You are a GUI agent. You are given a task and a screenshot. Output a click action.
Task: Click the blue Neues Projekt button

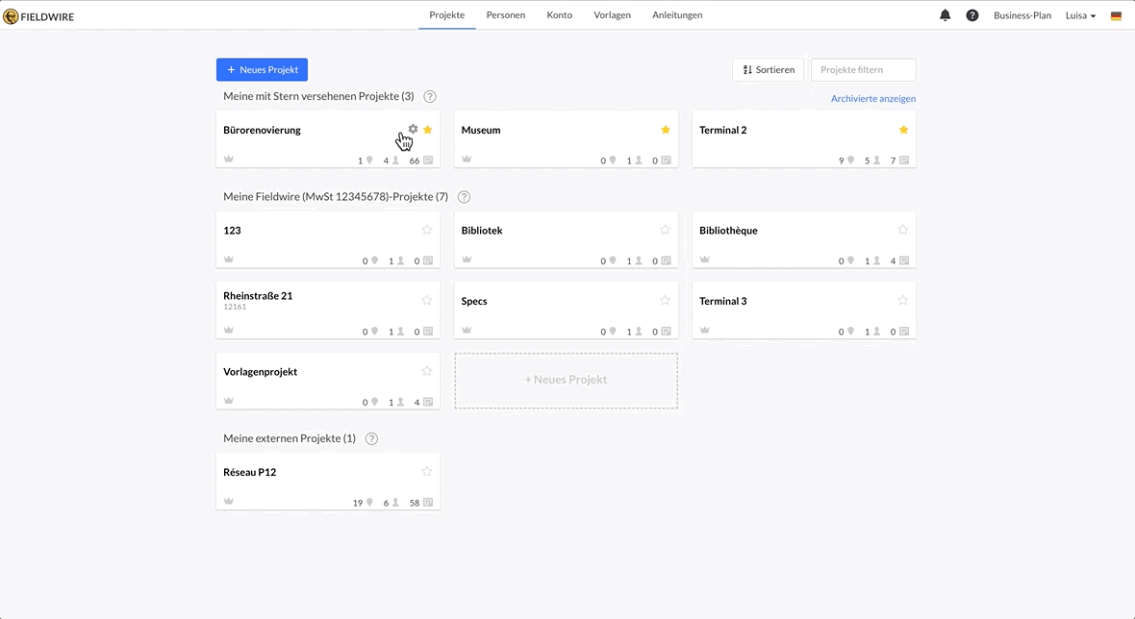point(262,69)
